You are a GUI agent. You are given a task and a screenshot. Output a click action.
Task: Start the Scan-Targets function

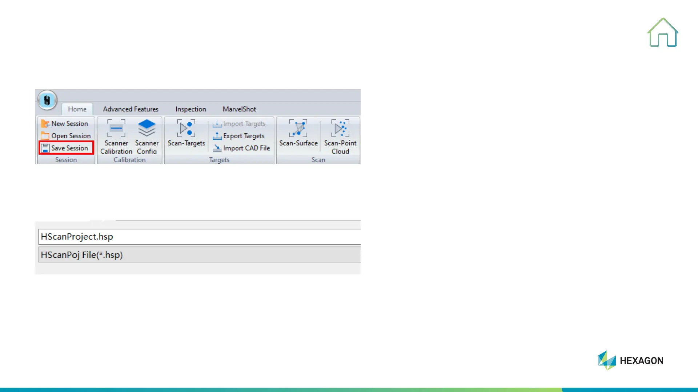click(x=186, y=134)
